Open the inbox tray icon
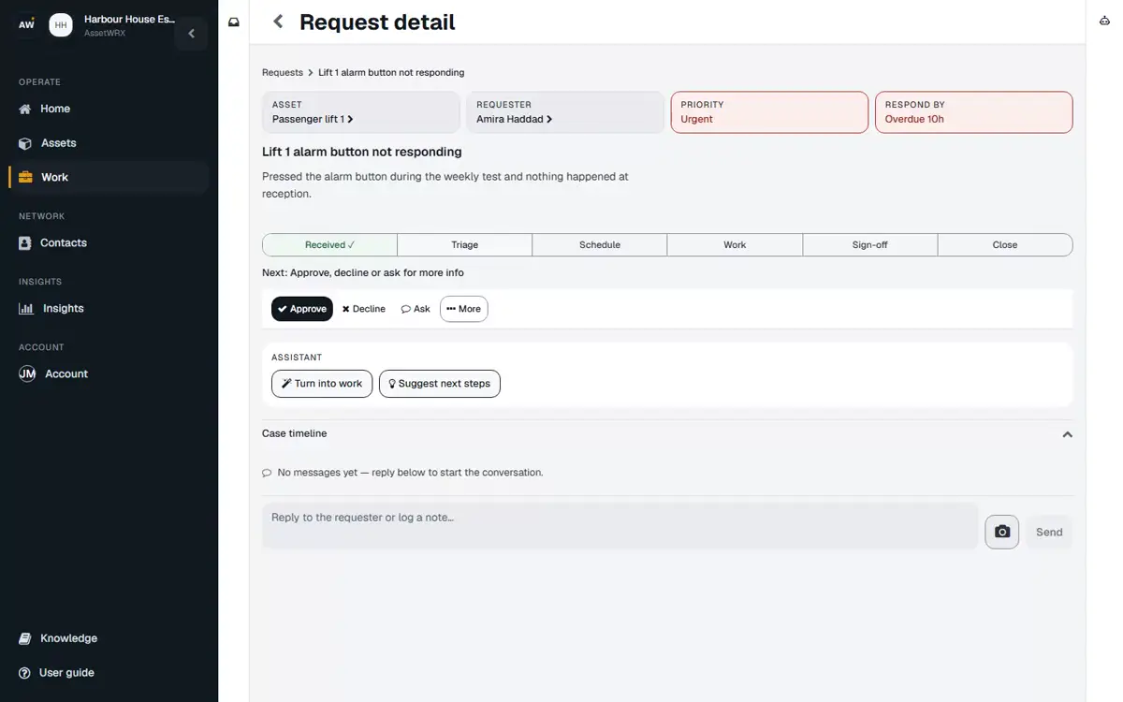 tap(234, 22)
